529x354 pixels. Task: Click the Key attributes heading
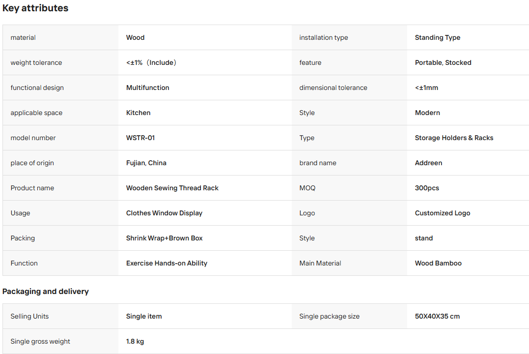coord(35,8)
